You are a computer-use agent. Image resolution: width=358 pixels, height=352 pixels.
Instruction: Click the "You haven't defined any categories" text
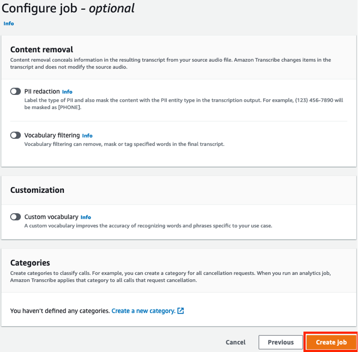(x=60, y=311)
